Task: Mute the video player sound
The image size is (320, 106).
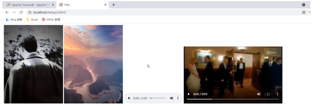Action: click(259, 94)
